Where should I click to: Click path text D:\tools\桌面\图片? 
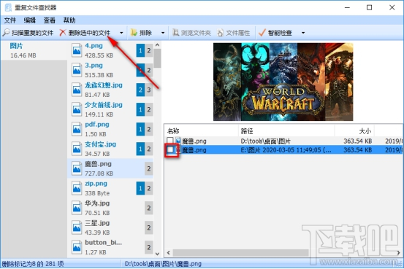point(265,141)
